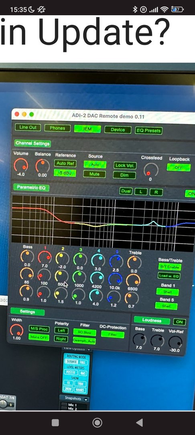Toggle B/T Enable under Bass/Treble

click(170, 267)
